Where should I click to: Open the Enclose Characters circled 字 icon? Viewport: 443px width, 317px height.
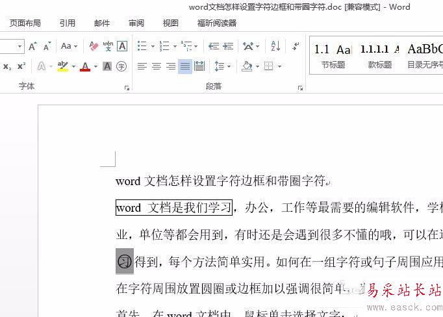[121, 67]
